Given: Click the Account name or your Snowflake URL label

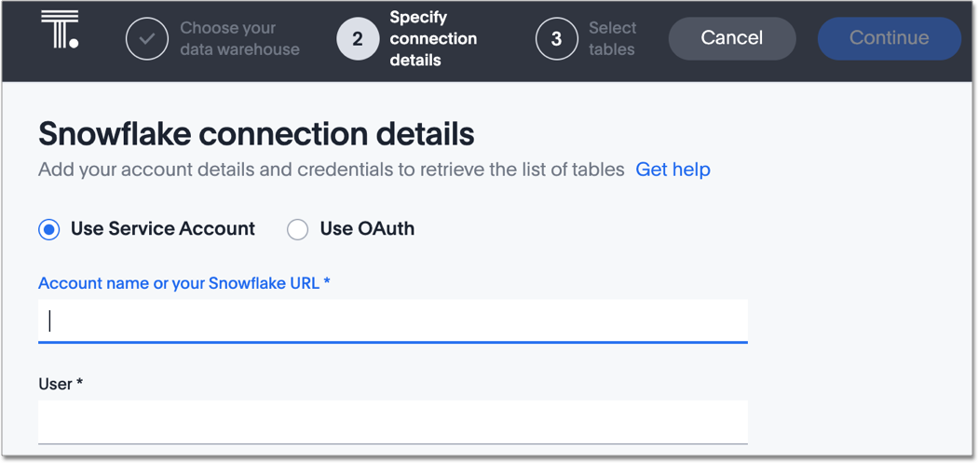Looking at the screenshot, I should 184,283.
